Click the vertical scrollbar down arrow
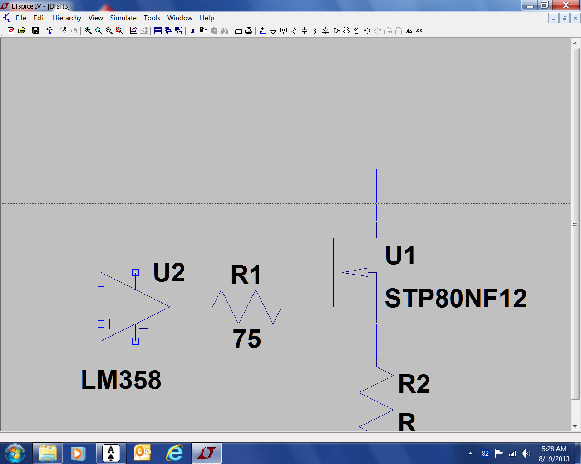This screenshot has height=464, width=581. (x=575, y=426)
